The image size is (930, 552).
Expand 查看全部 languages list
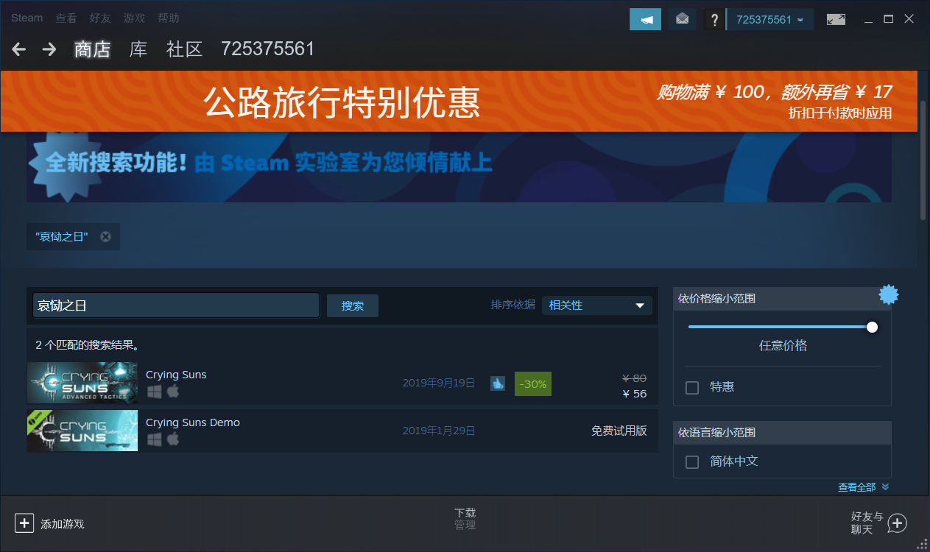[863, 487]
